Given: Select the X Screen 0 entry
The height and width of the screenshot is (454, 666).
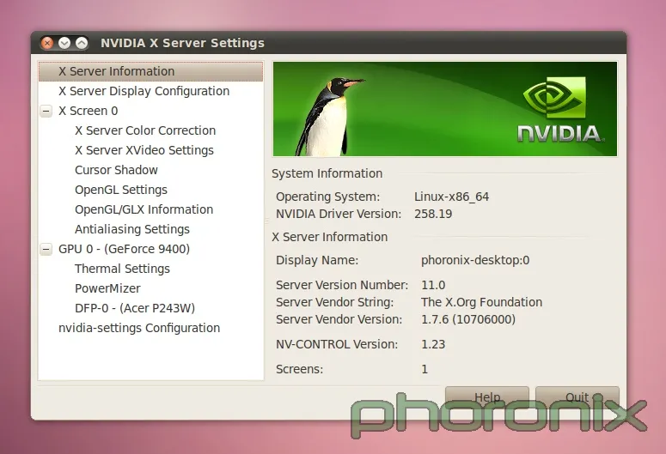Looking at the screenshot, I should 88,111.
